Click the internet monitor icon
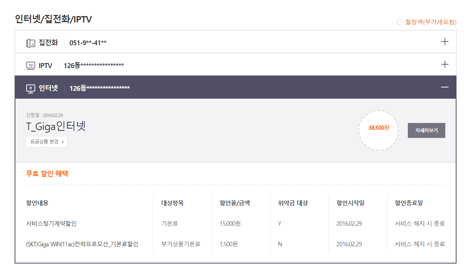 (30, 89)
